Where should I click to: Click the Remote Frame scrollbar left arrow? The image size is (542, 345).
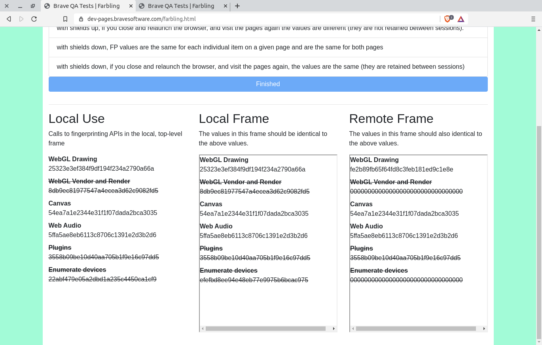[x=353, y=329]
